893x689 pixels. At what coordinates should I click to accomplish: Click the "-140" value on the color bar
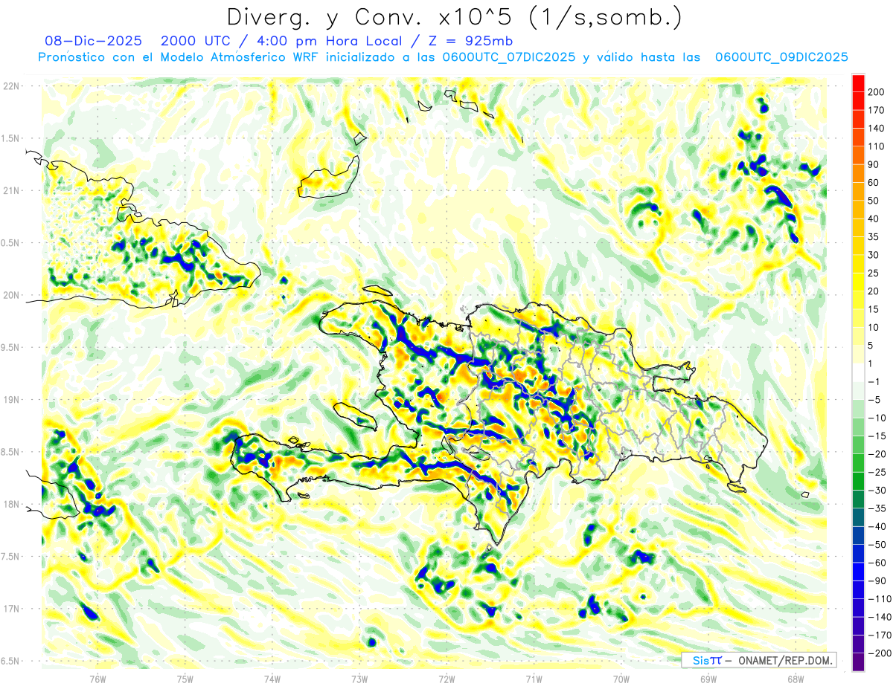tap(880, 617)
